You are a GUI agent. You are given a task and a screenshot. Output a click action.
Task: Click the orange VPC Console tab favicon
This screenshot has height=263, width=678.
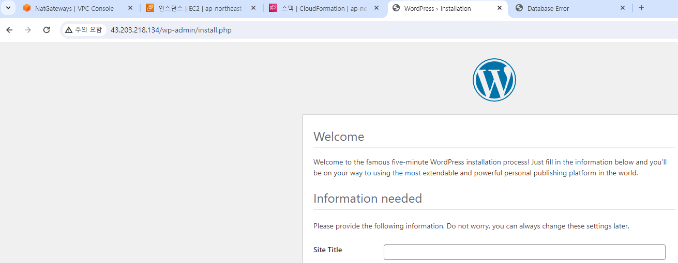(x=27, y=8)
